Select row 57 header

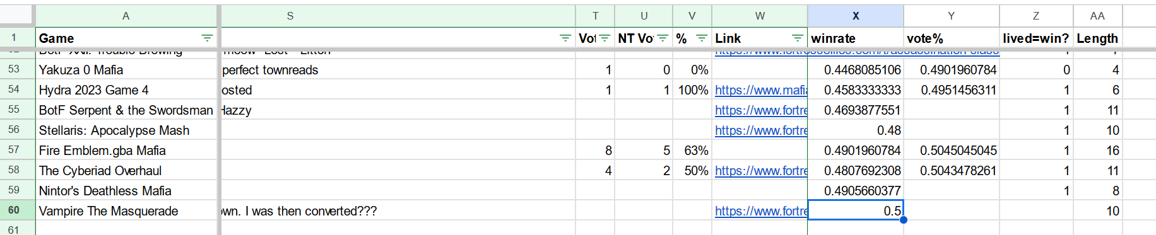pos(14,150)
